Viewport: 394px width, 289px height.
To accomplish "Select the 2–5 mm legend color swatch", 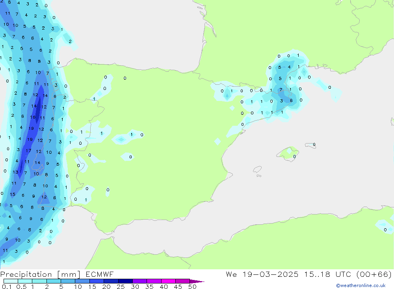I will (x=54, y=281).
